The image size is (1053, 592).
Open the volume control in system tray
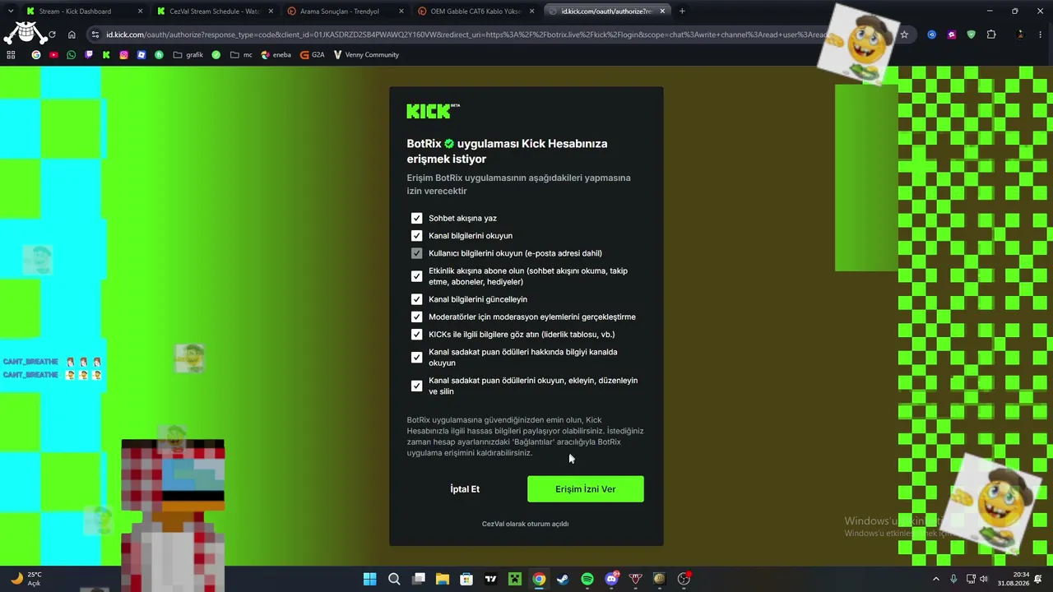point(984,579)
